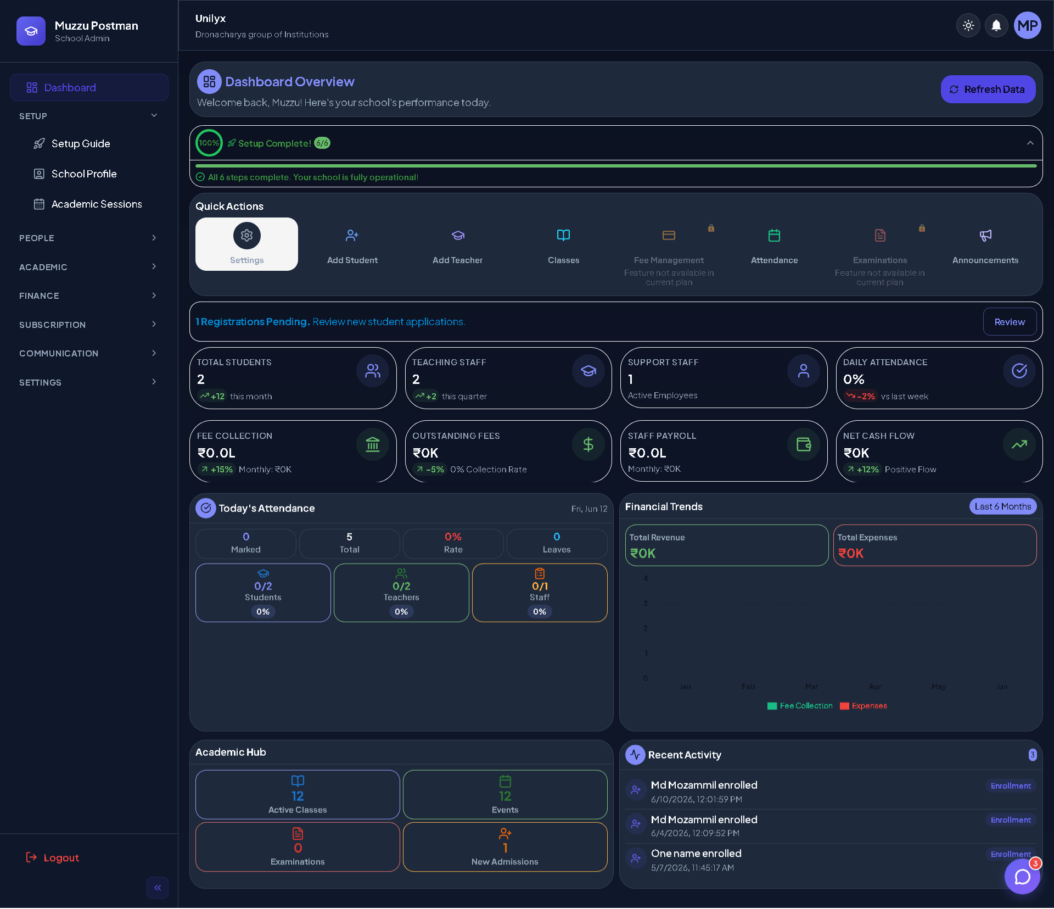Expand the ACADEMIC sidebar section

89,267
